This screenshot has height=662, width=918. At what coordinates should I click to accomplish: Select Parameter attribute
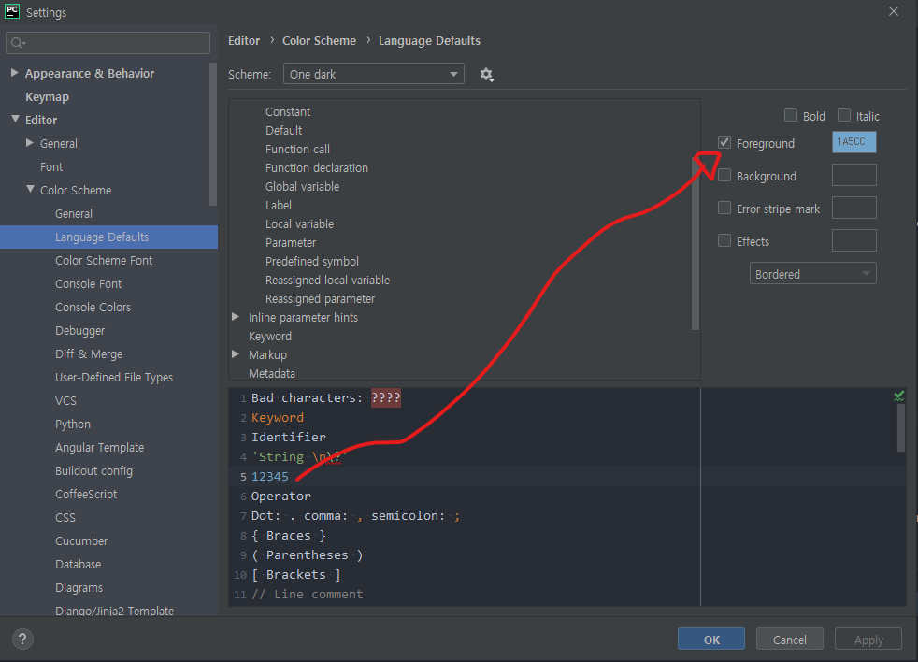pyautogui.click(x=291, y=242)
